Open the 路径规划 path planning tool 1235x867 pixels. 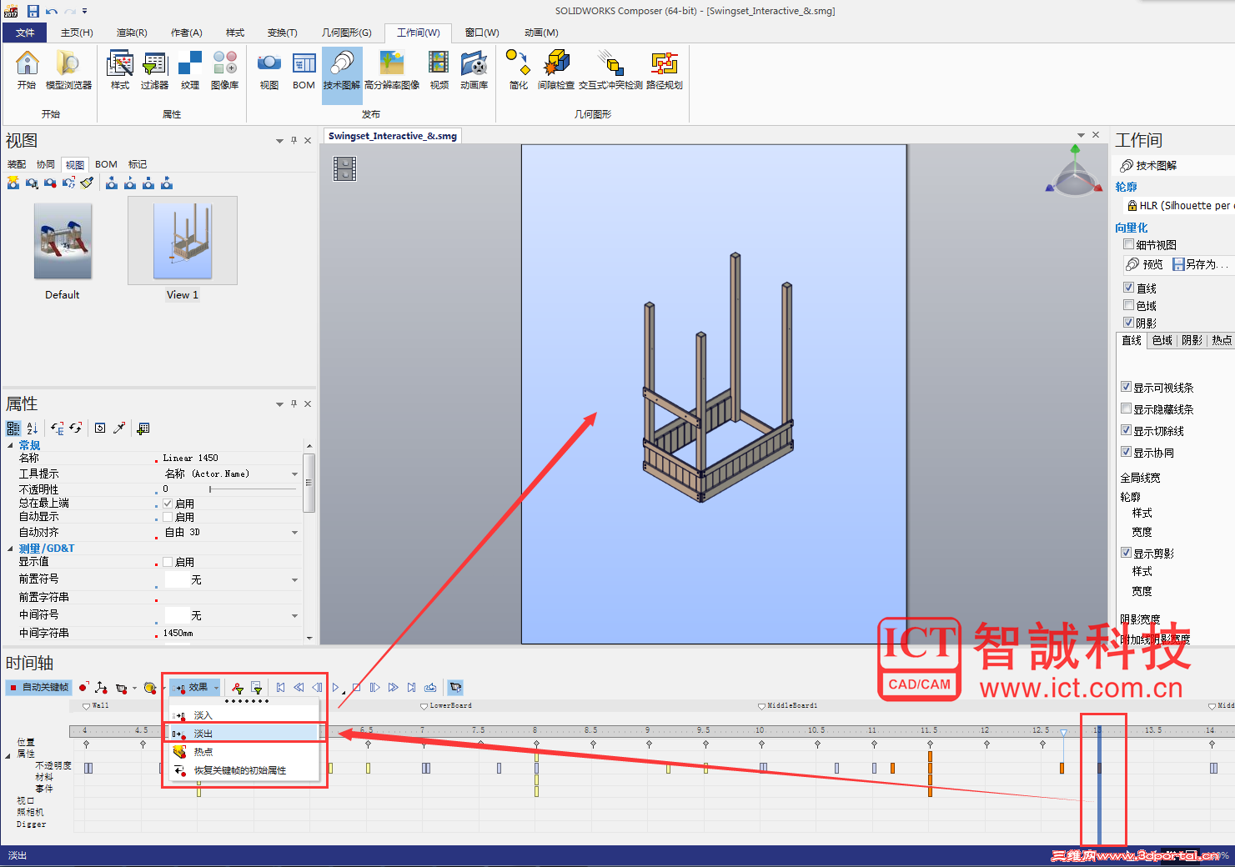pyautogui.click(x=665, y=70)
